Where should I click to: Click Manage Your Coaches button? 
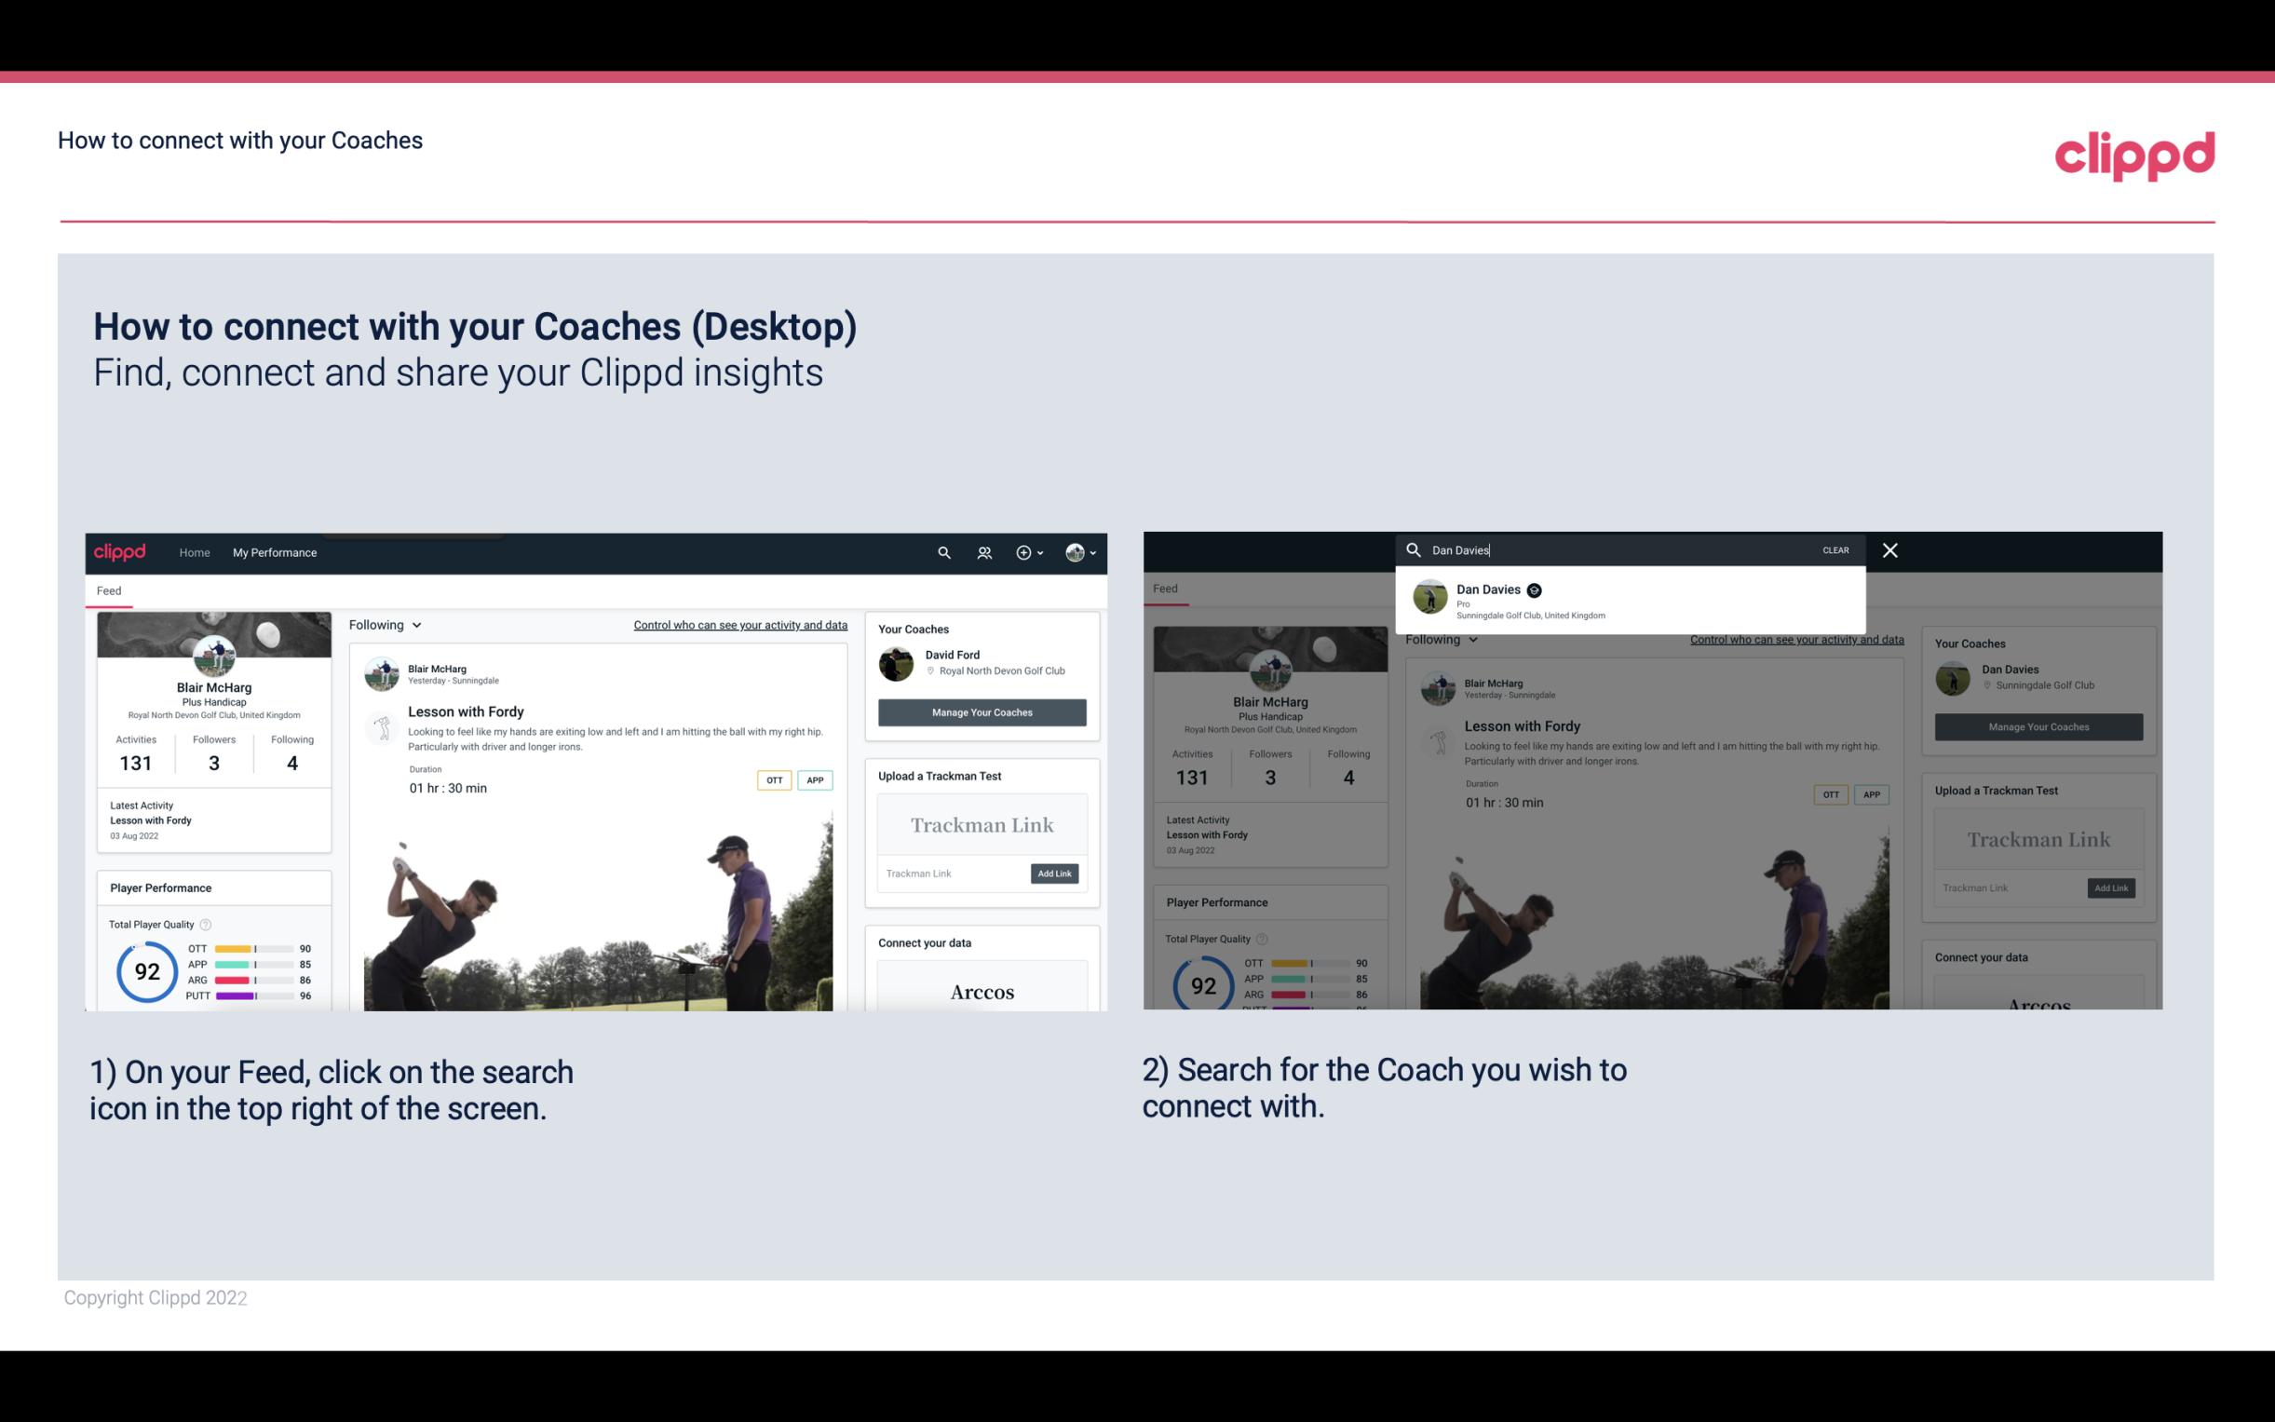pos(982,711)
